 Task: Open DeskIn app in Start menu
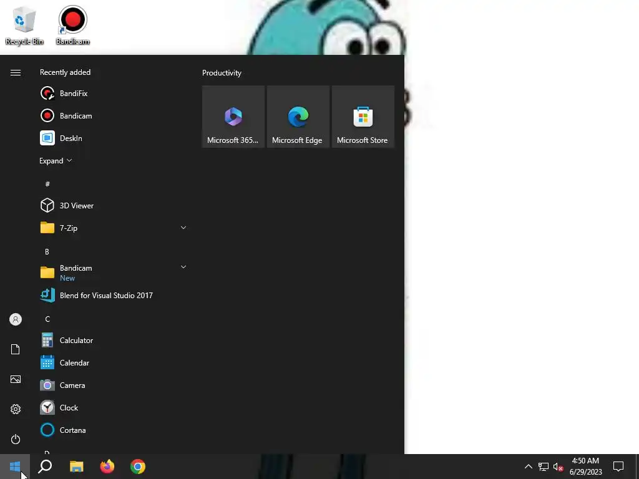point(114,138)
